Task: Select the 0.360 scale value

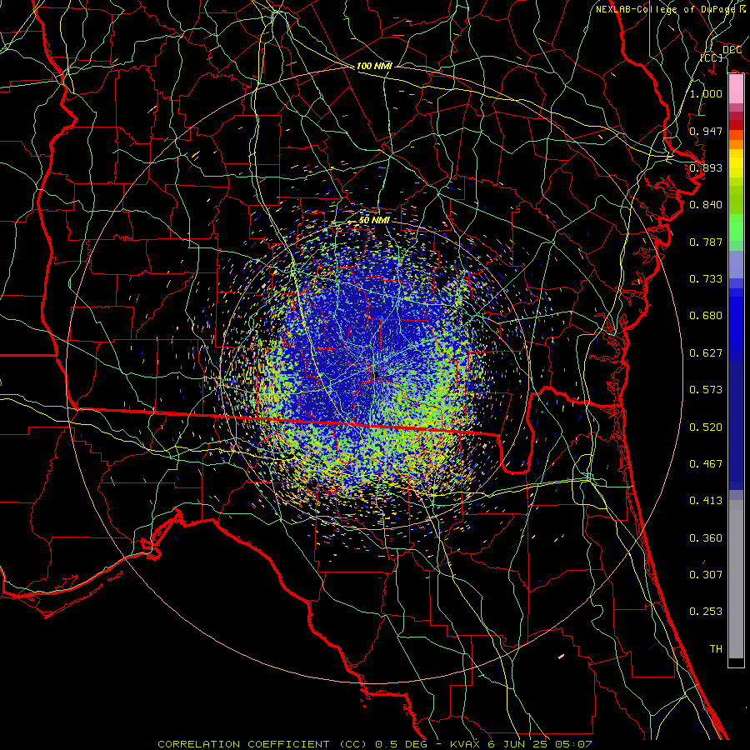Action: [x=706, y=538]
